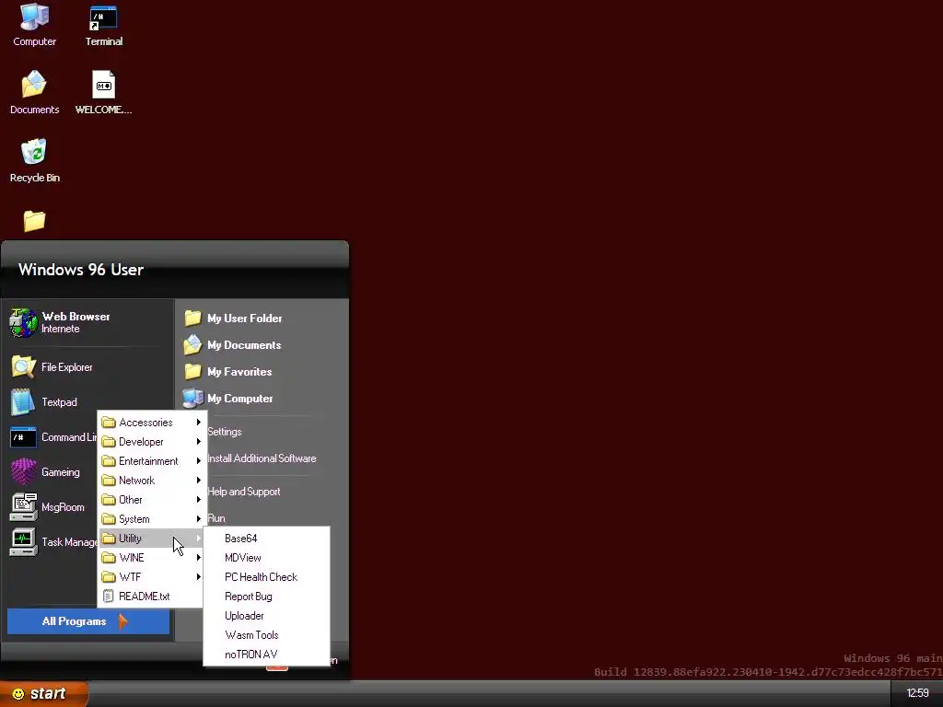
Task: Open Help and Support
Action: [243, 492]
